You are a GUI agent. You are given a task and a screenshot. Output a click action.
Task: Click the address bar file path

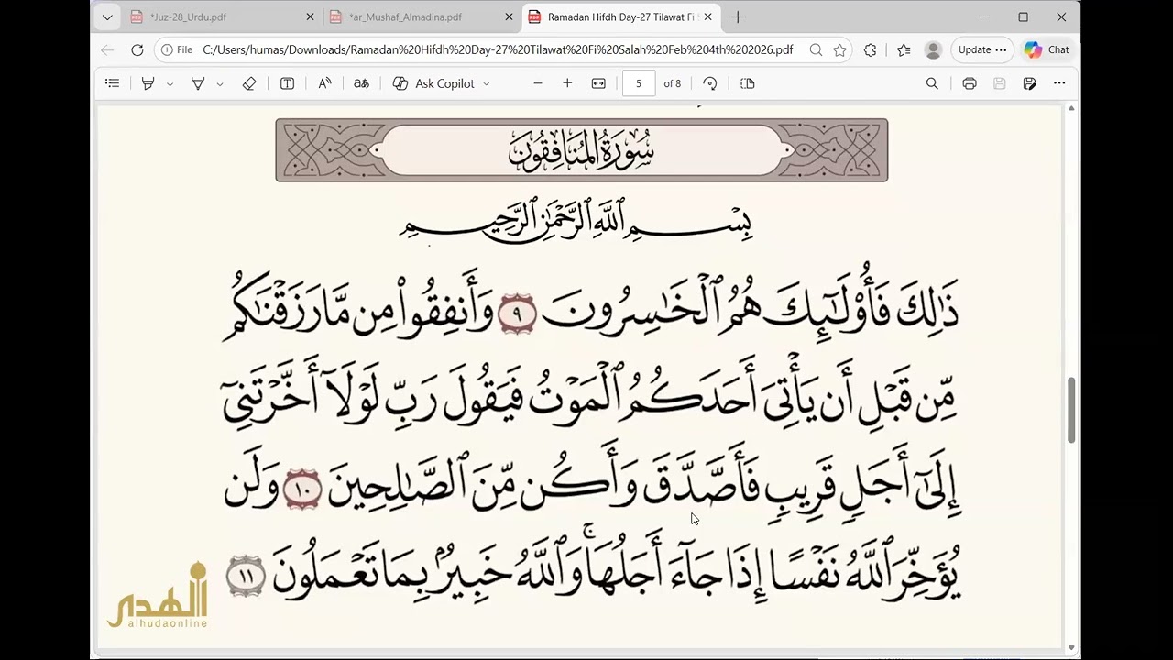pos(498,49)
